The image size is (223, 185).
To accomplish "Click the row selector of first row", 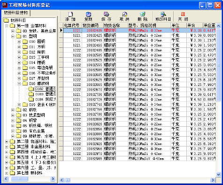I will (x=61, y=31).
